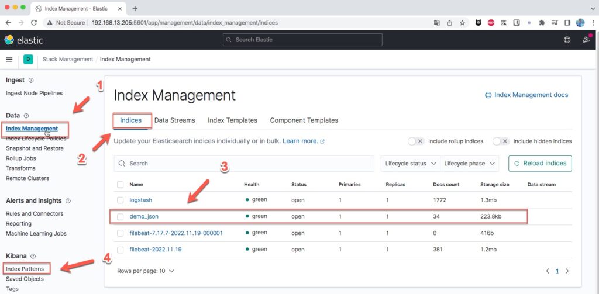Image resolution: width=599 pixels, height=294 pixels.
Task: Click the browser address bar URL
Action: pyautogui.click(x=185, y=23)
